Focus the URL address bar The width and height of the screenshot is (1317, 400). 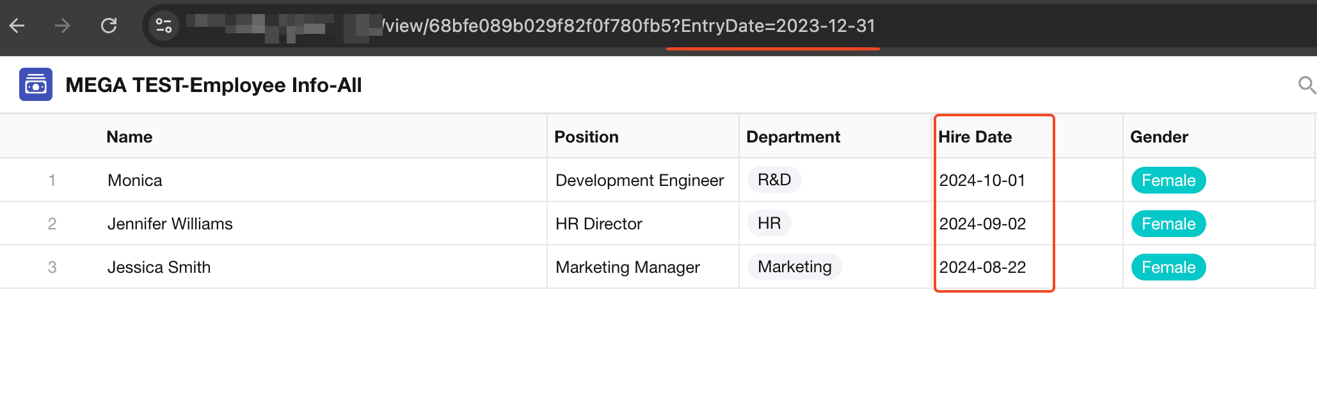[x=640, y=26]
